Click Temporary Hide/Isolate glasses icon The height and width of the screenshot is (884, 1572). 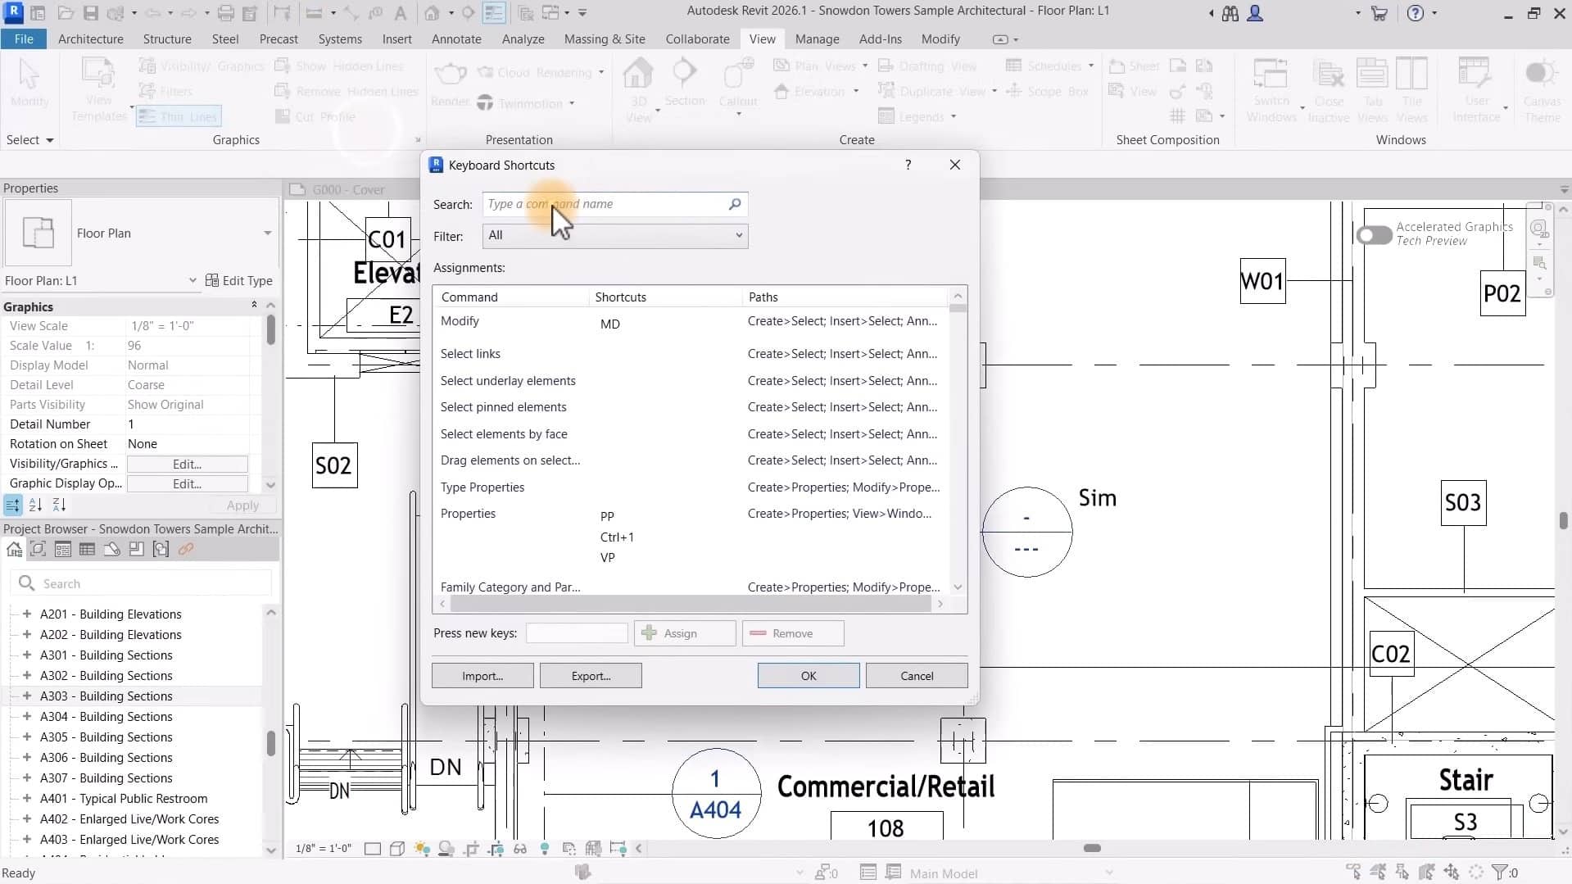point(520,849)
